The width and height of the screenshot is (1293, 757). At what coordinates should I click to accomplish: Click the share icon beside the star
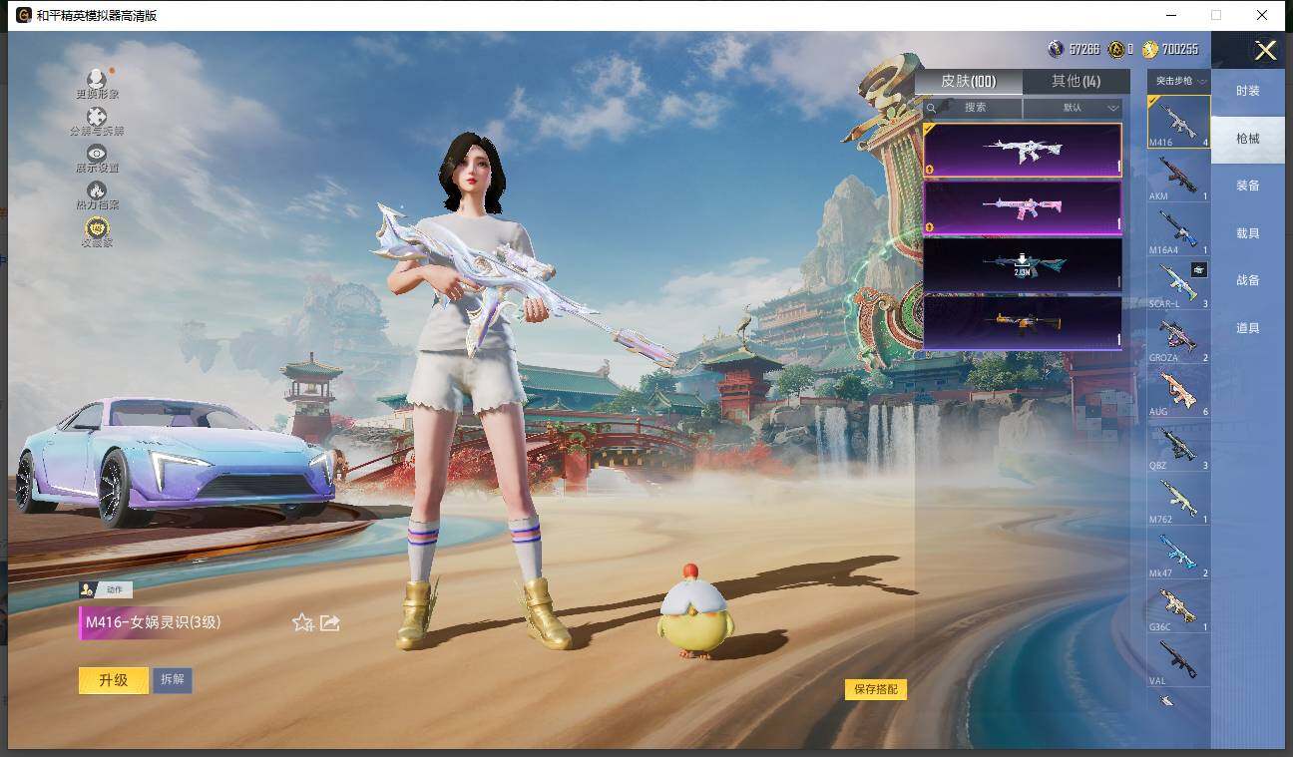(329, 622)
